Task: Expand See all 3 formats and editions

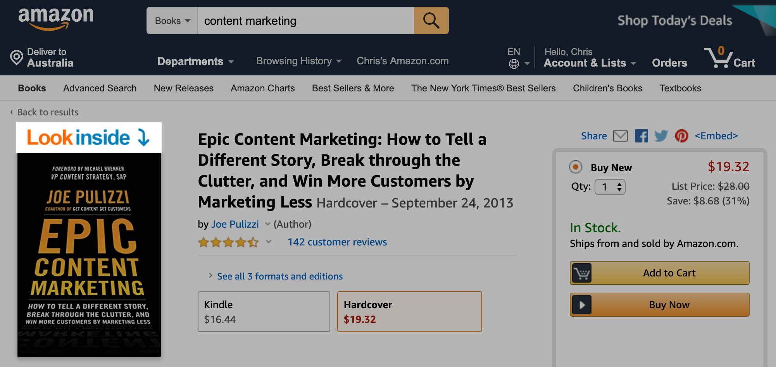Action: (x=279, y=276)
